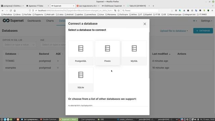The image size is (215, 121).
Task: Open the Dashboards menu item
Action: tap(34, 21)
